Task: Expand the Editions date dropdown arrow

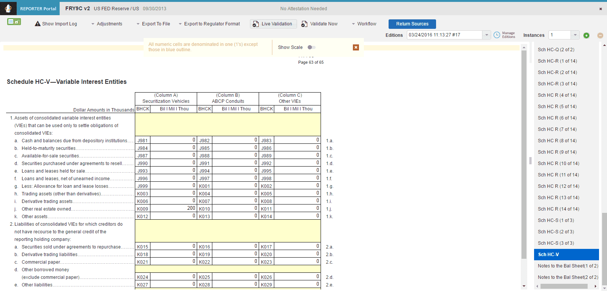Action: (487, 35)
